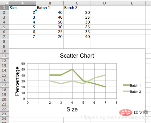Viewport: 151px width, 123px height.
Task: Select column B header
Action: (50, 3)
